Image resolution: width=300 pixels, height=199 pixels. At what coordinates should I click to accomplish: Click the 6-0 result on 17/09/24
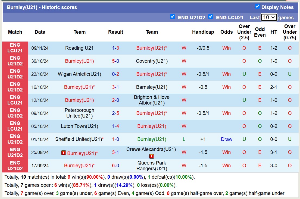coord(115,166)
